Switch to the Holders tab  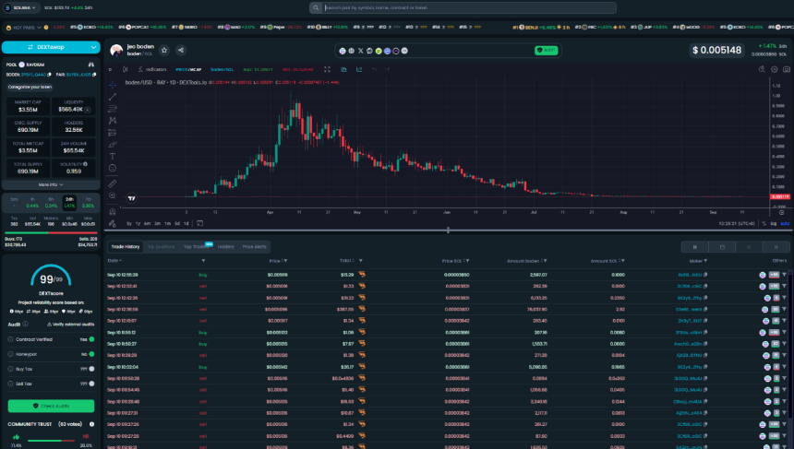point(226,247)
